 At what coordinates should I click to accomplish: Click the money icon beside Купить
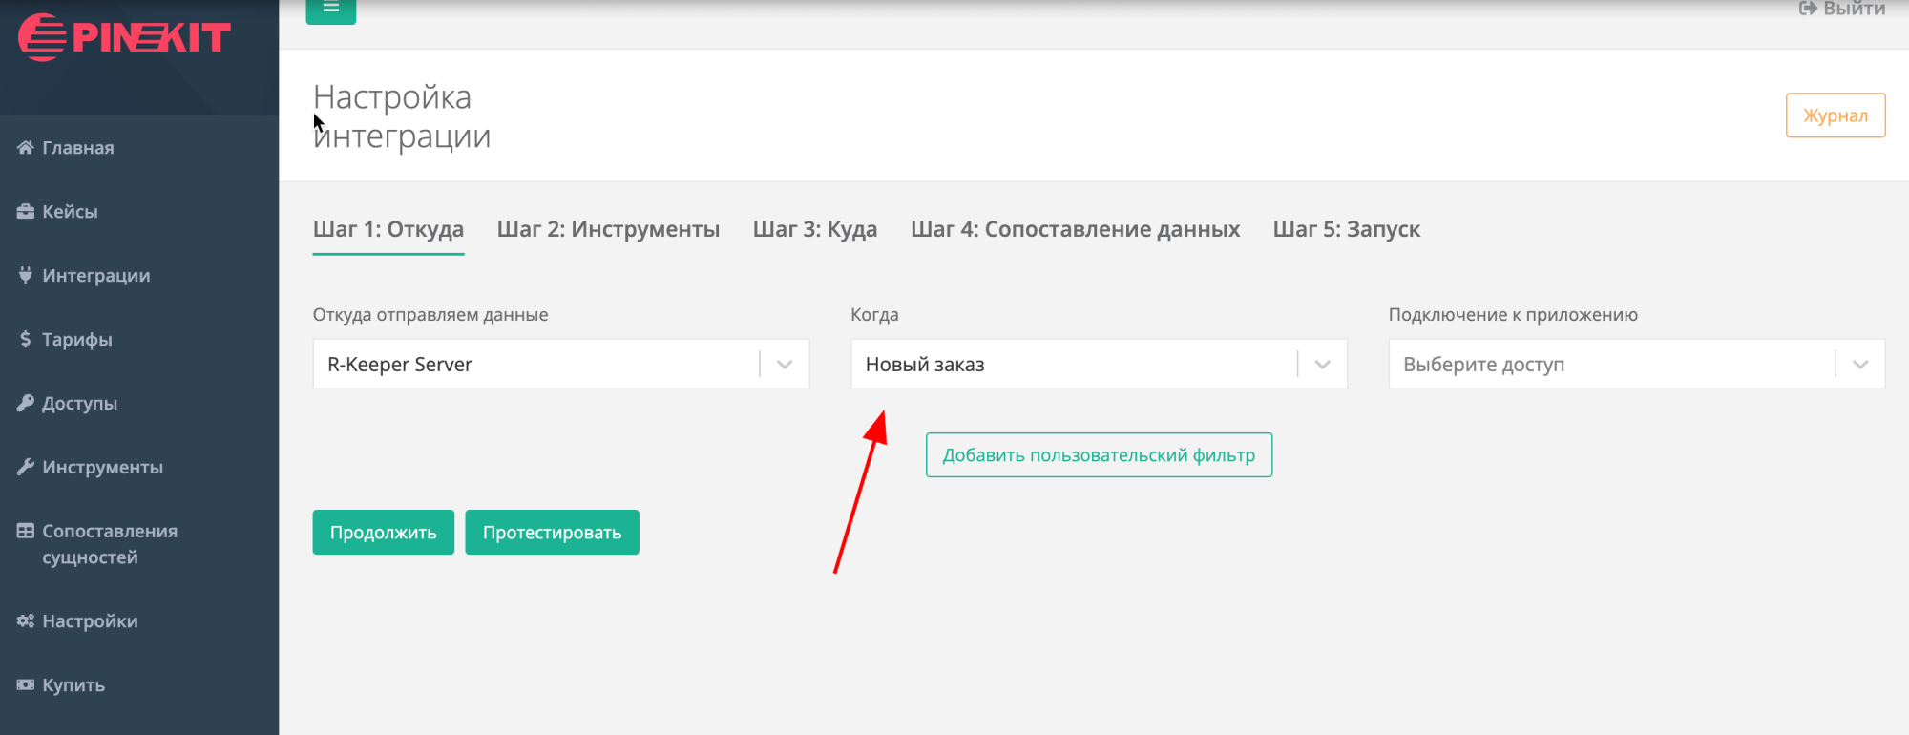tap(26, 684)
